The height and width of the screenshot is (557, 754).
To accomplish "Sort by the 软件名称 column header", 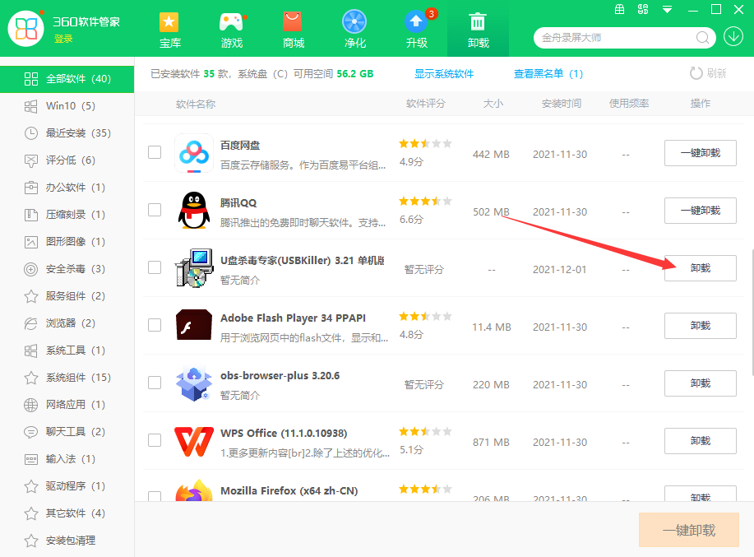I will tap(196, 104).
